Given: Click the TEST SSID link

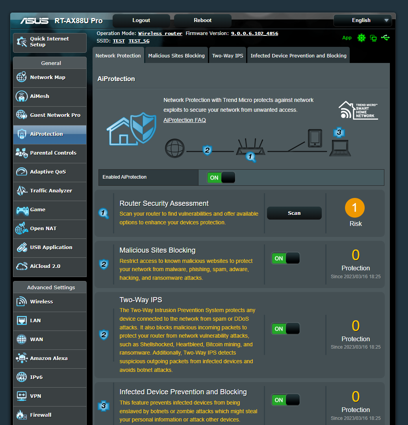Looking at the screenshot, I should 119,41.
